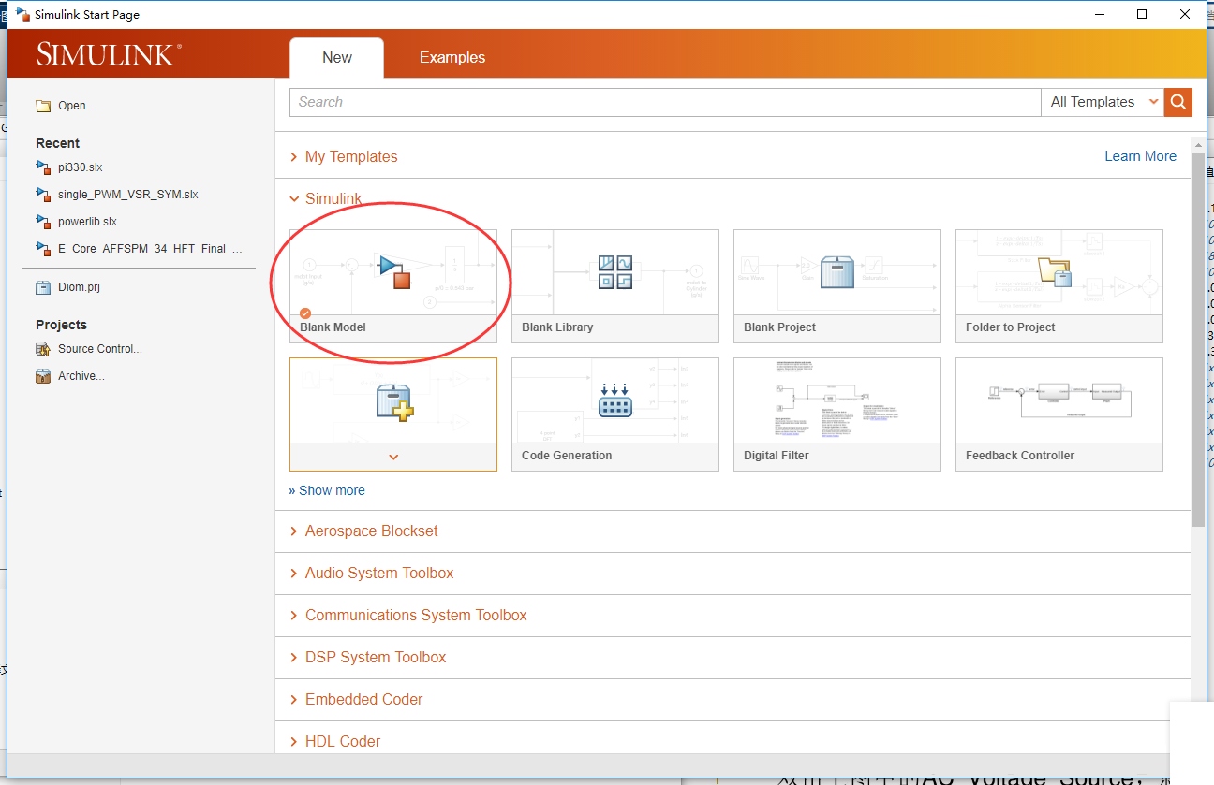This screenshot has width=1214, height=785.
Task: Click the Blank Library label
Action: point(557,327)
